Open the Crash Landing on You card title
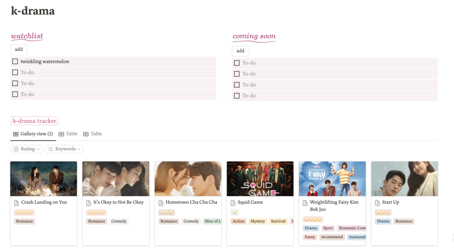This screenshot has height=249, width=454. 44,202
